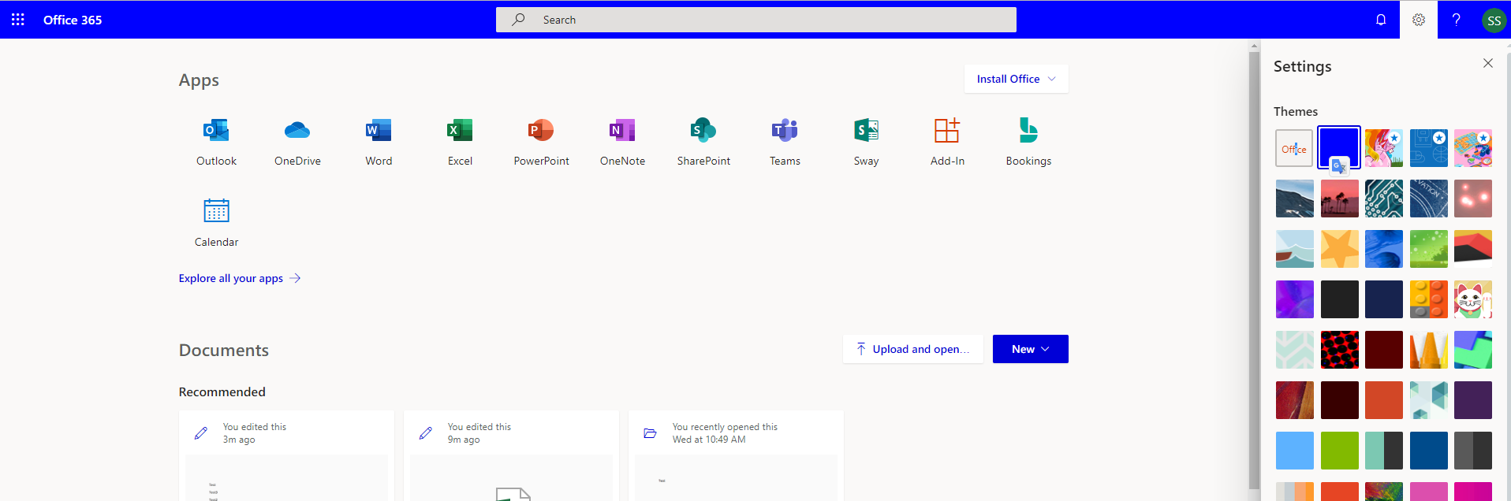The image size is (1511, 501).
Task: Open the OneNote app
Action: click(x=622, y=142)
